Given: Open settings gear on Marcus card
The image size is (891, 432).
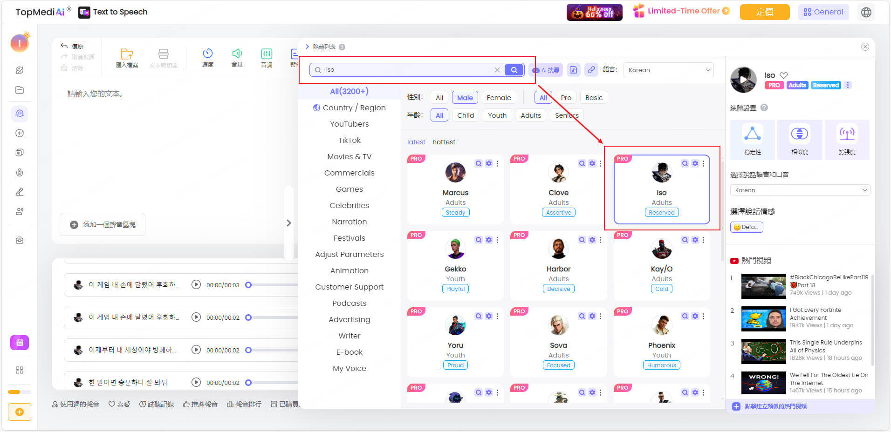Looking at the screenshot, I should (489, 163).
